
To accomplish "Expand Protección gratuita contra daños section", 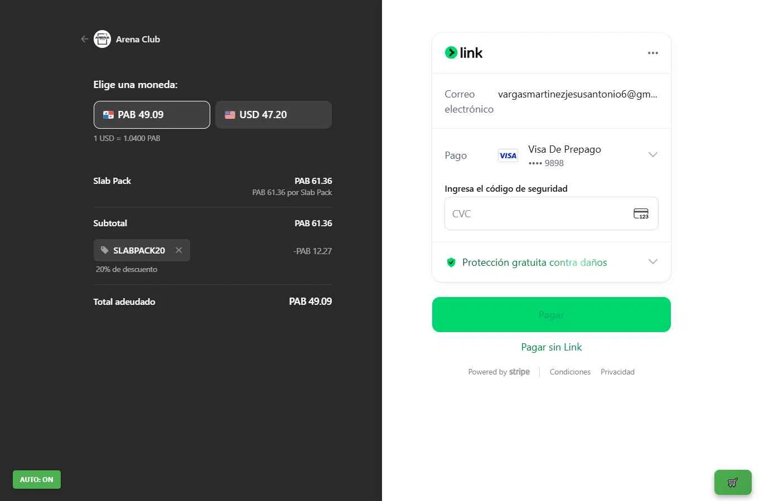I will pyautogui.click(x=551, y=262).
